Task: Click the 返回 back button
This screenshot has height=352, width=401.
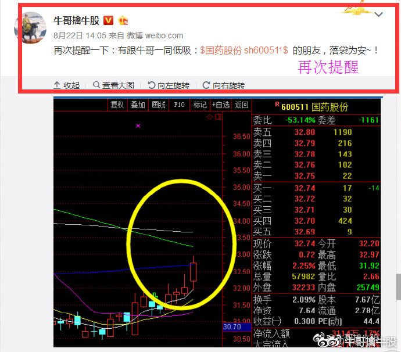Action: [x=242, y=105]
